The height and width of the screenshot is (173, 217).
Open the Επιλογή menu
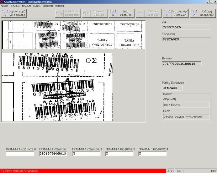point(26,6)
